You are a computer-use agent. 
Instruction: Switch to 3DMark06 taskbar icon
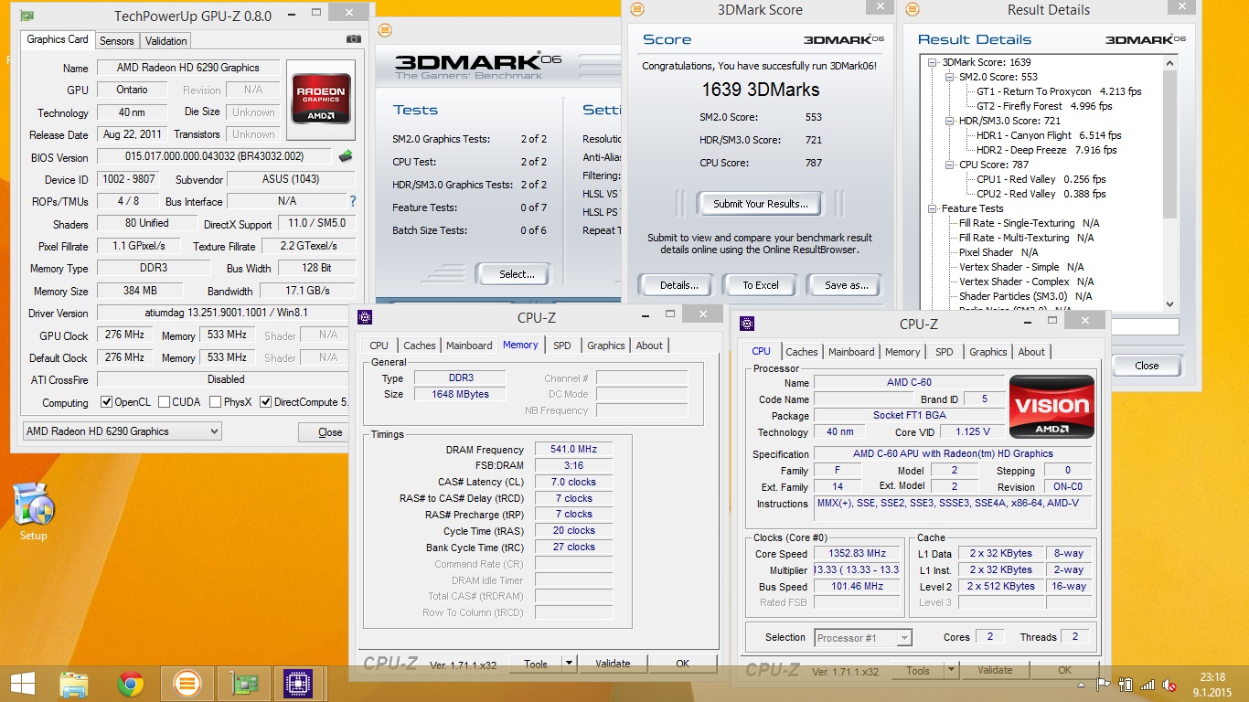[187, 684]
